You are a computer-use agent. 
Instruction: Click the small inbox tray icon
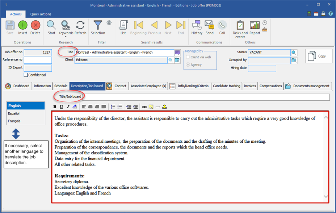click(265, 29)
